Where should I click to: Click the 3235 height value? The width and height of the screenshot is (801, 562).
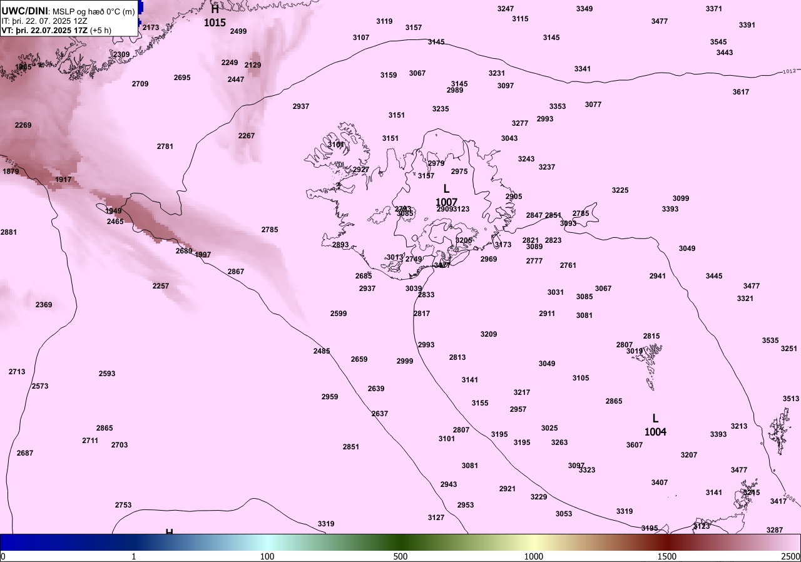click(x=441, y=109)
